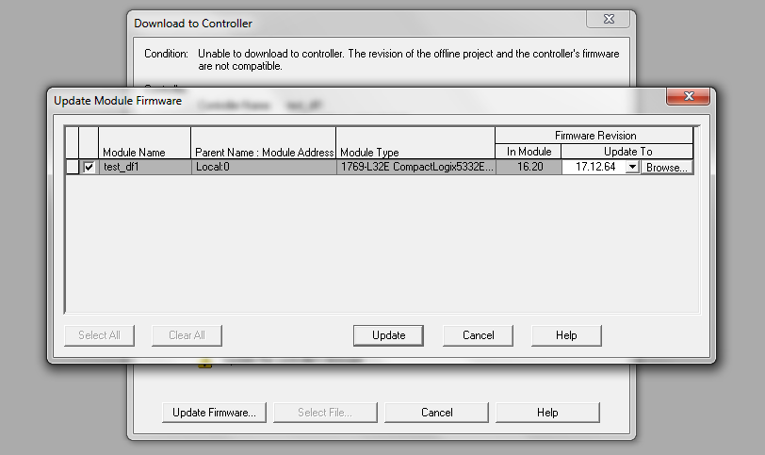The image size is (765, 455).
Task: Open Help in Update Module Firmware dialog
Action: click(x=566, y=335)
